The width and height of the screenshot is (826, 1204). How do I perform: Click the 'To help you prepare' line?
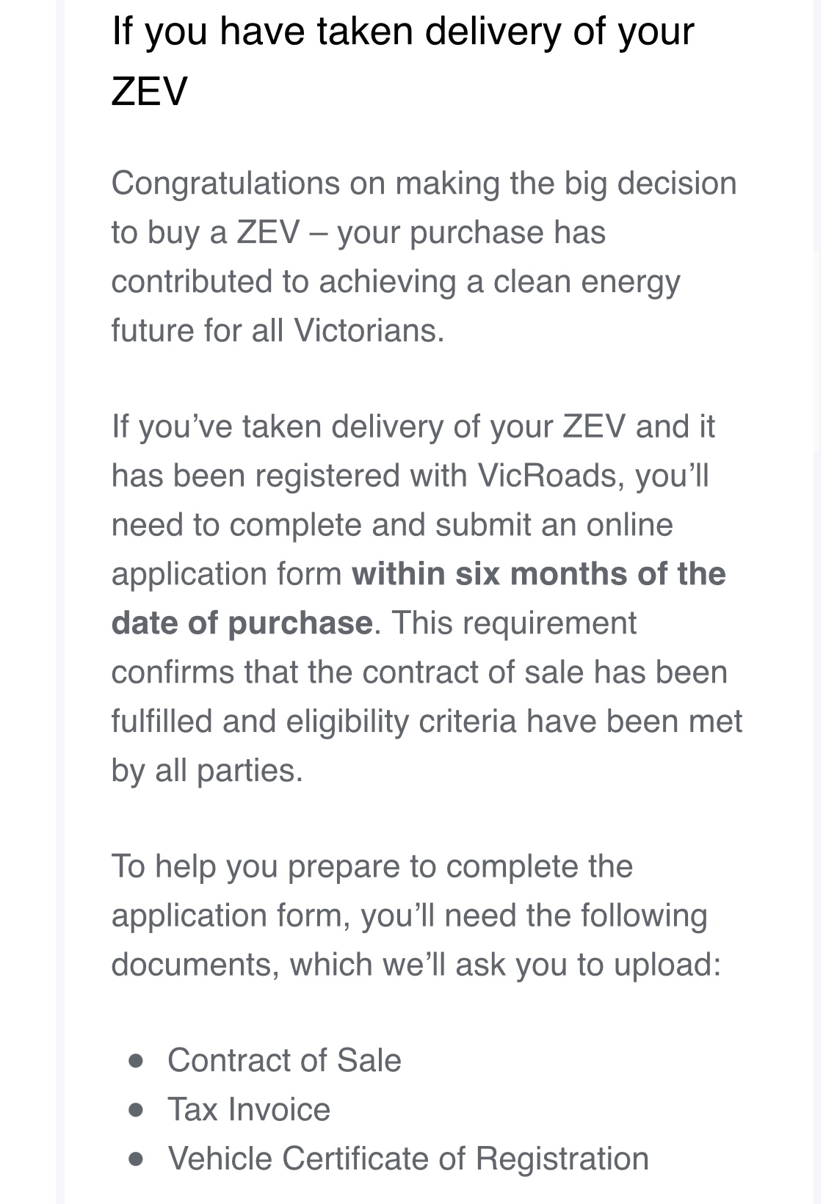372,866
